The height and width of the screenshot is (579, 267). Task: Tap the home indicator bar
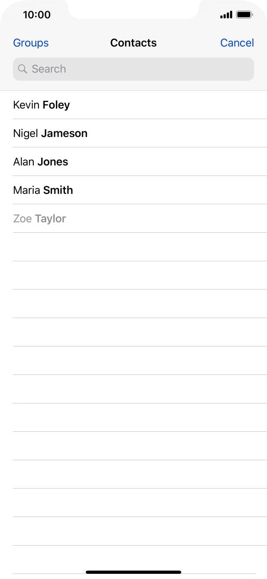[133, 572]
